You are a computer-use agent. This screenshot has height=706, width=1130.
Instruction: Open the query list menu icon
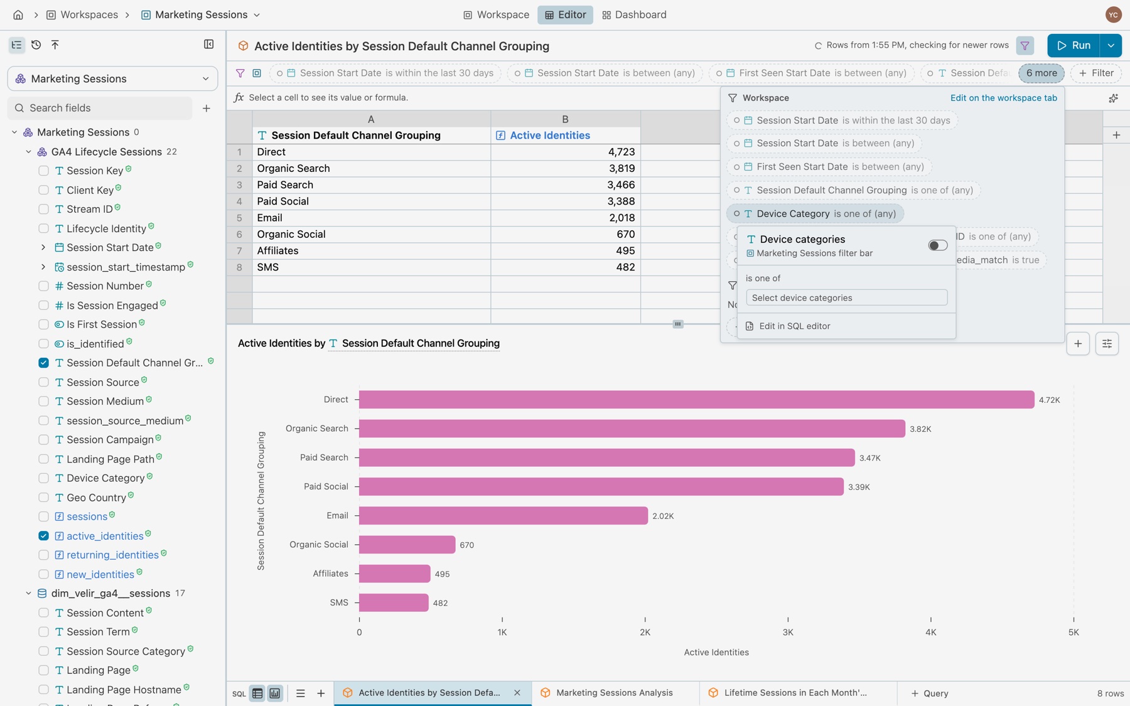[301, 693]
